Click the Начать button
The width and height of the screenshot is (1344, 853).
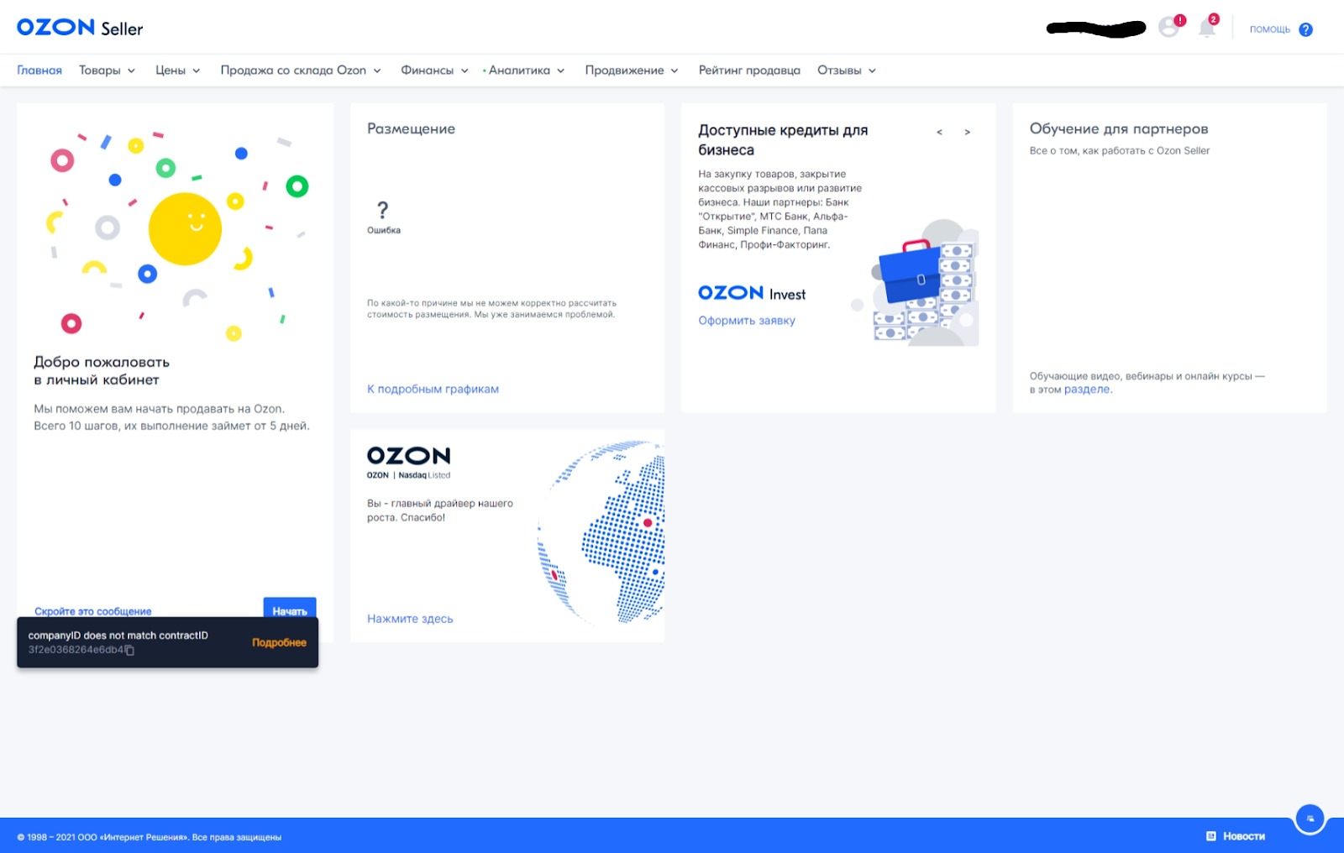290,609
